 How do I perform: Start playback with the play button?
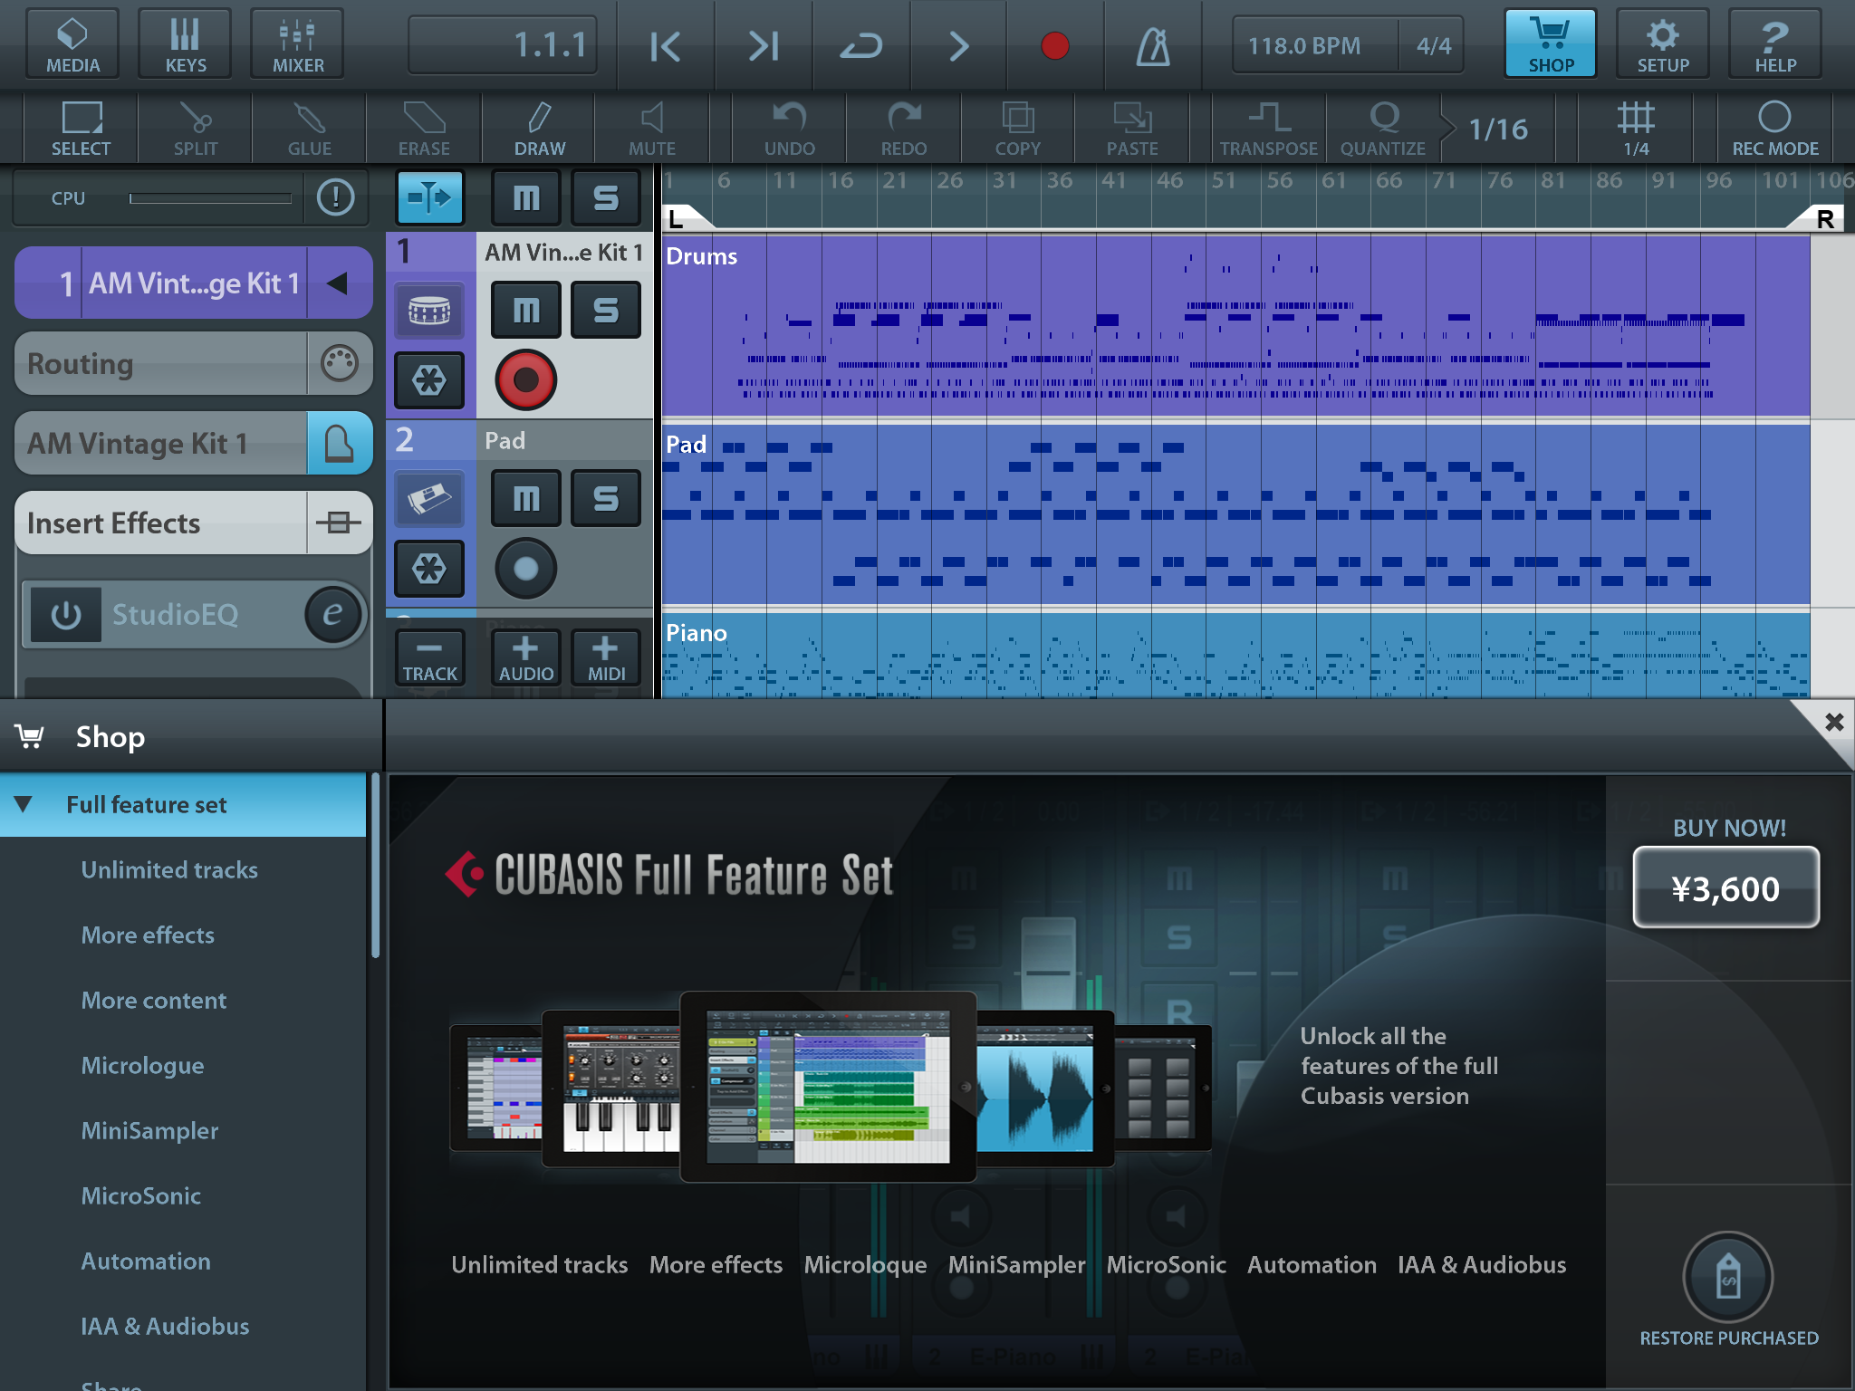[958, 45]
